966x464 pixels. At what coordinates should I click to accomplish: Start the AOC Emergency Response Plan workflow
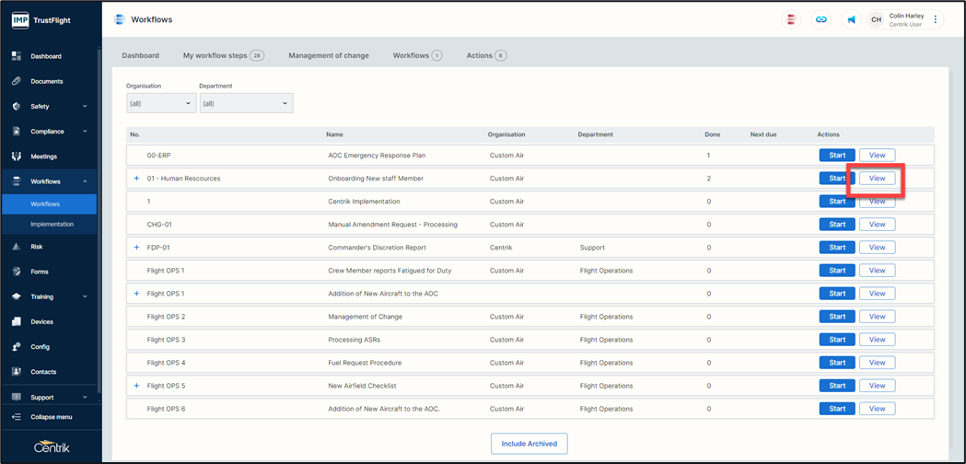837,156
